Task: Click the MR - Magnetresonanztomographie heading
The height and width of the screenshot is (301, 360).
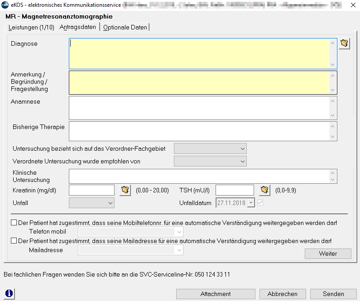Action: pos(59,16)
